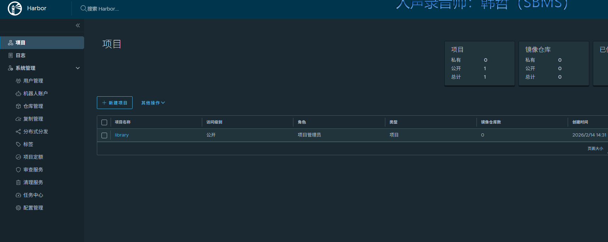Sort by 镜像仓库数 column header
Image resolution: width=608 pixels, height=242 pixels.
(x=491, y=122)
